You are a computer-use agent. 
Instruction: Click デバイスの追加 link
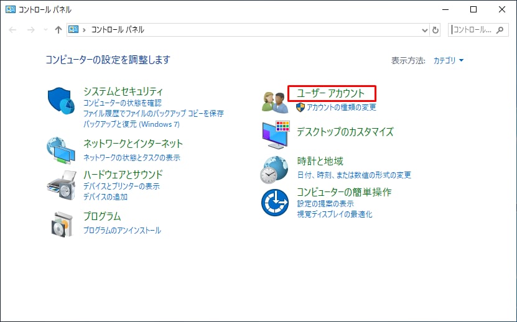coord(105,197)
